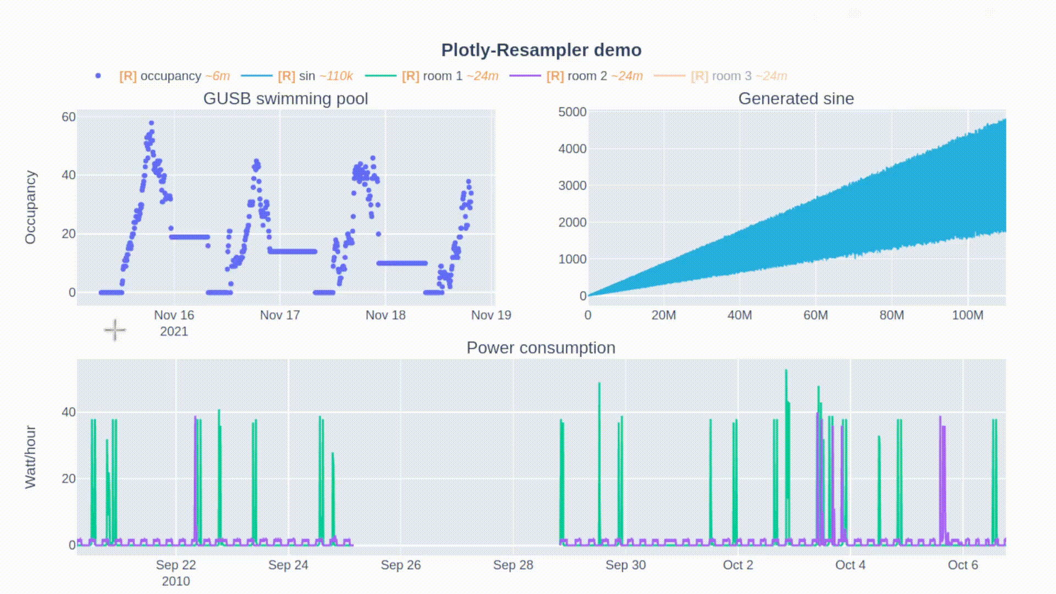The image size is (1056, 594).
Task: Click the 5000 y-axis tick label
Action: coord(572,112)
